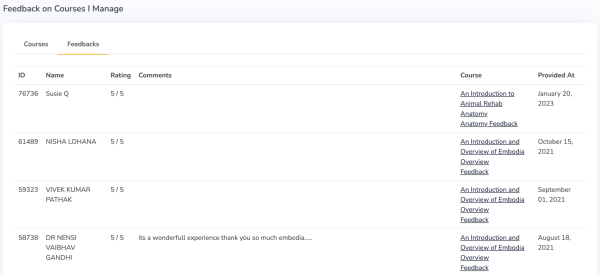Screen dimensions: 600x276
Task: Switch to the Courses tab
Action: point(36,44)
